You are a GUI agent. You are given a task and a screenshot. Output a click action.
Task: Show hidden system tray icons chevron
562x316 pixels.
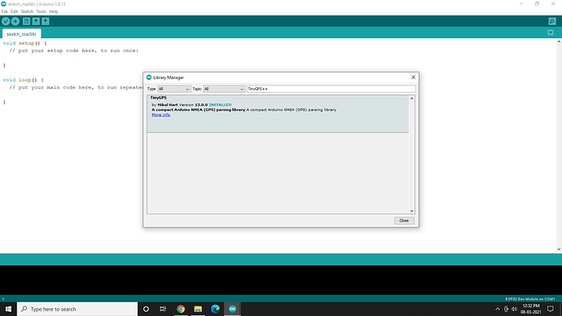click(x=498, y=309)
